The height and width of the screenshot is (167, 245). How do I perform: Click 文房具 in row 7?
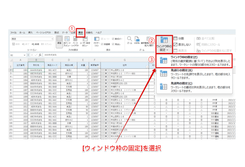[x=69, y=87]
